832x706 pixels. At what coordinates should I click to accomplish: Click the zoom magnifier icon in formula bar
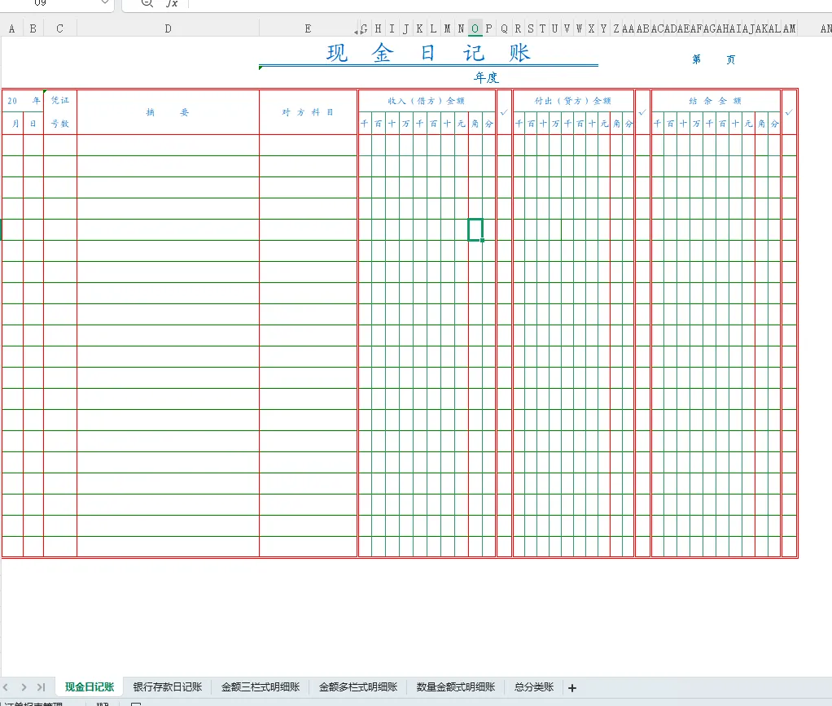(147, 3)
